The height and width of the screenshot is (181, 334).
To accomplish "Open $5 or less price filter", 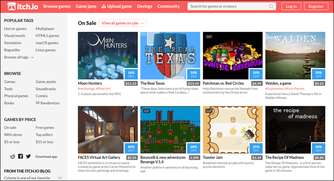I will tap(12, 142).
